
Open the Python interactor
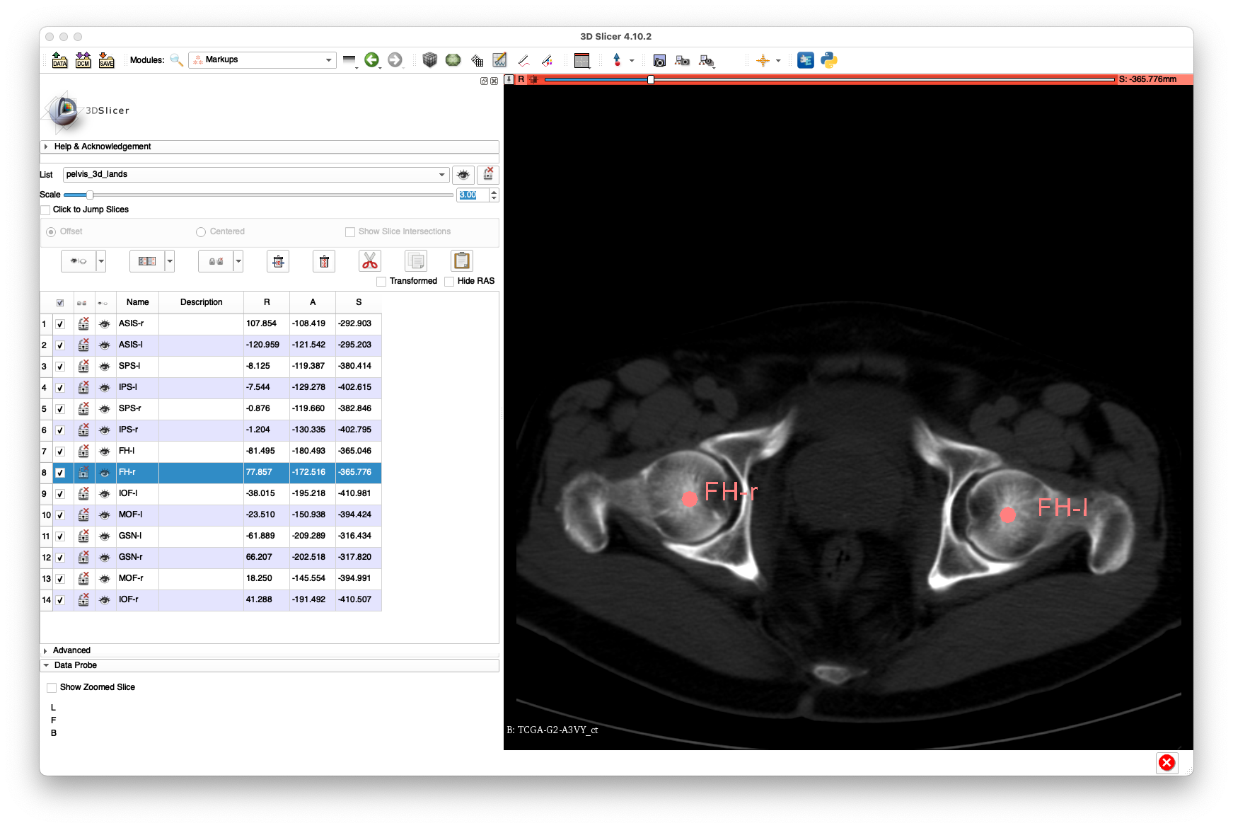[x=829, y=60]
